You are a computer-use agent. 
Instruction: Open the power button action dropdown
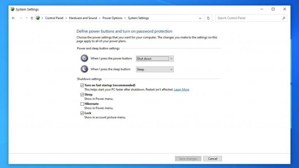click(x=155, y=59)
